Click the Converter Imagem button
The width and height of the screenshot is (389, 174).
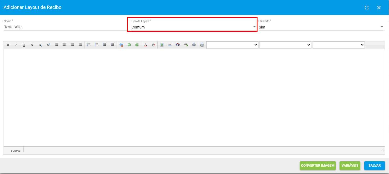point(318,166)
